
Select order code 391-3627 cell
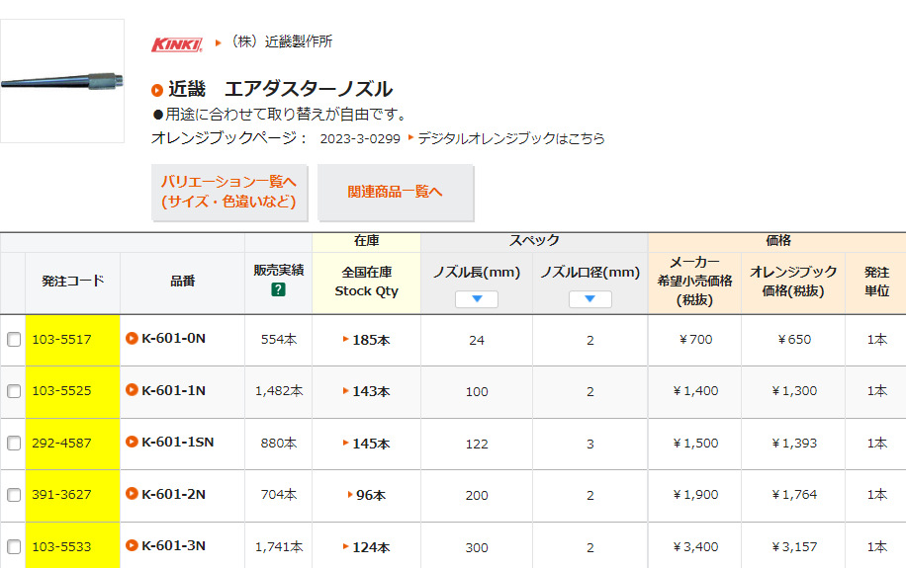pyautogui.click(x=73, y=496)
